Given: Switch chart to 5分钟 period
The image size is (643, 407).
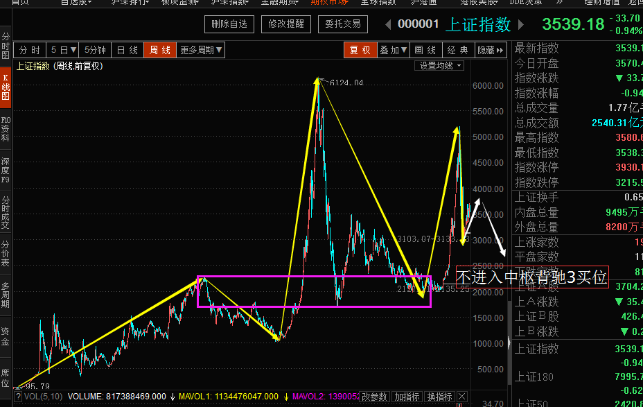Looking at the screenshot, I should click(95, 50).
